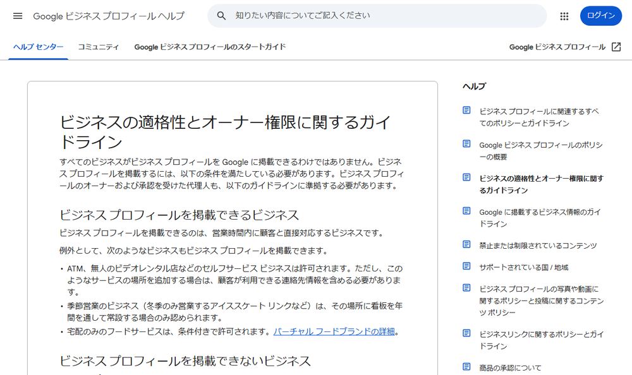
Task: Switch to the コミュニティ tab
Action: (x=99, y=47)
